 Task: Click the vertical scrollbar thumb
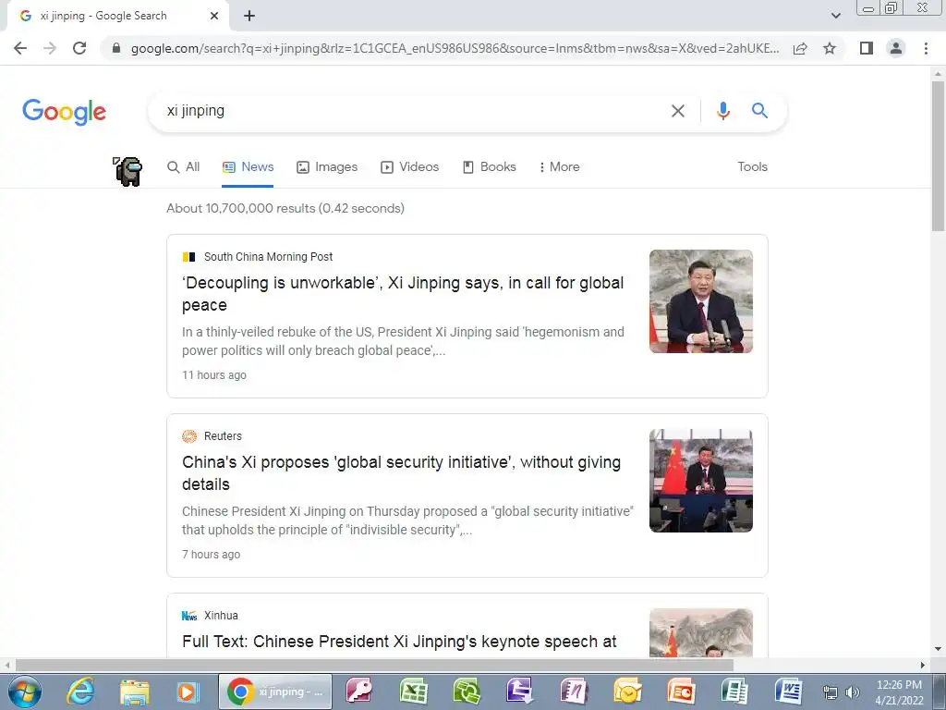click(x=938, y=155)
